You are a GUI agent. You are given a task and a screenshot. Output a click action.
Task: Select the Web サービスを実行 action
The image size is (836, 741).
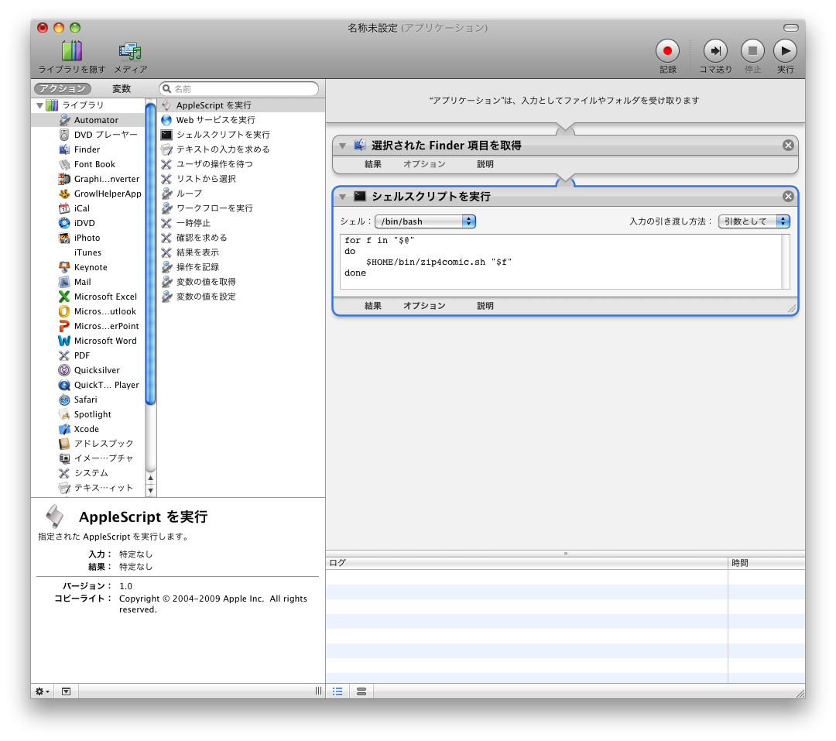(x=242, y=120)
